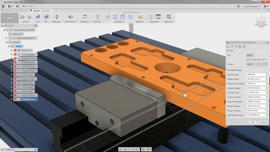Open the job status clock icon
Image resolution: width=270 pixels, height=152 pixels.
point(238,6)
